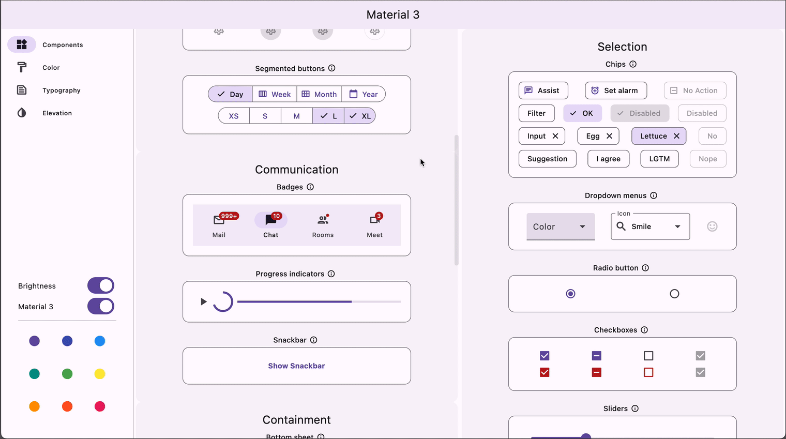Select the XS size segment
Screen dimensions: 786x439
[x=234, y=116]
